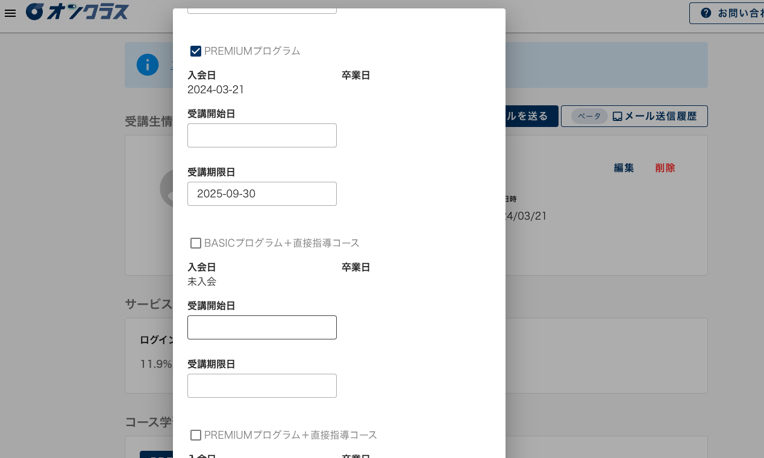Click 受講開始日 field under PREMIUMプログラム
The image size is (764, 458).
point(261,135)
